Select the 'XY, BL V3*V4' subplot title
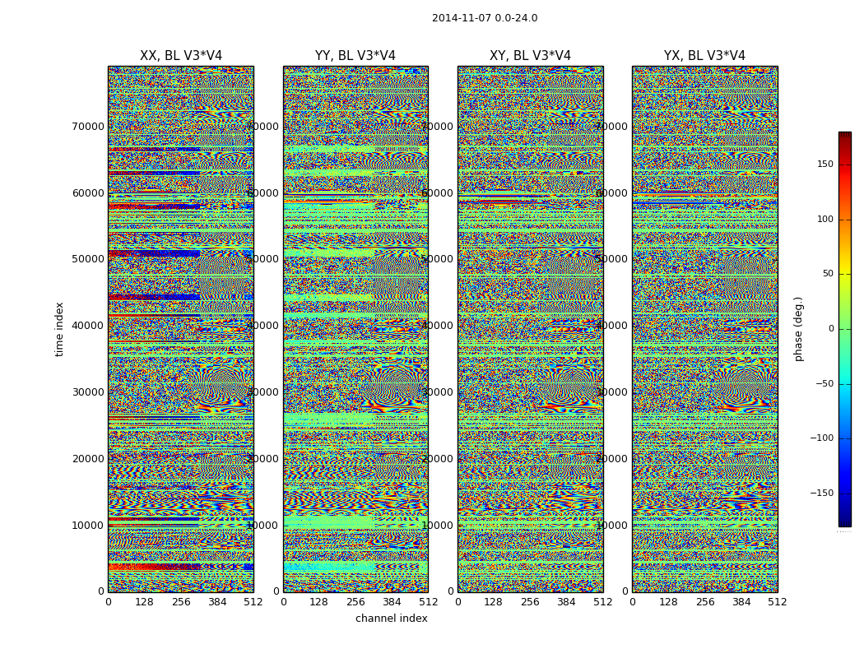Viewport: 864px width, 658px height. pos(530,56)
